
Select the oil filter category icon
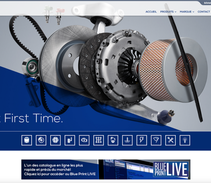pyautogui.click(x=27, y=140)
